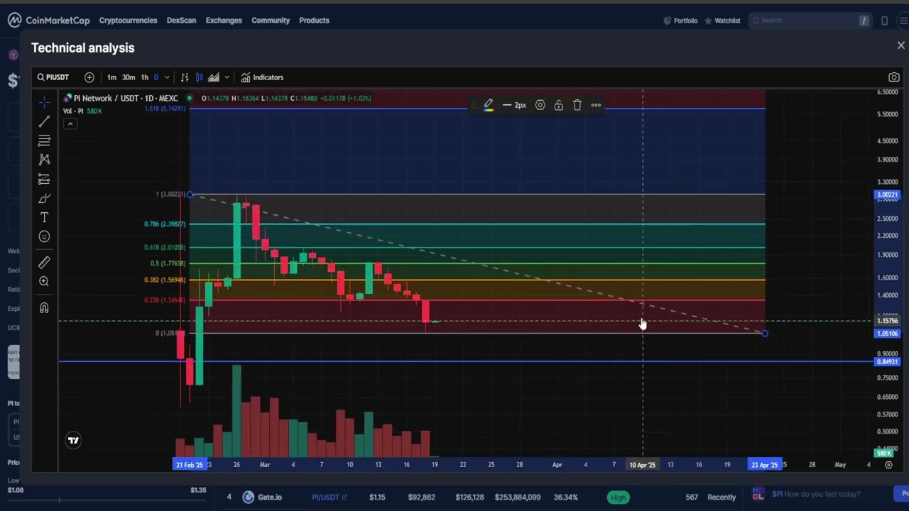Open the Products menu
The height and width of the screenshot is (511, 909).
point(314,21)
